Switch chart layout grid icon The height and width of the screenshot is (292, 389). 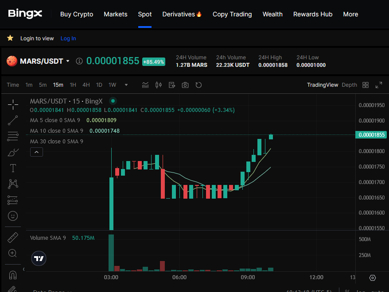[x=366, y=85]
